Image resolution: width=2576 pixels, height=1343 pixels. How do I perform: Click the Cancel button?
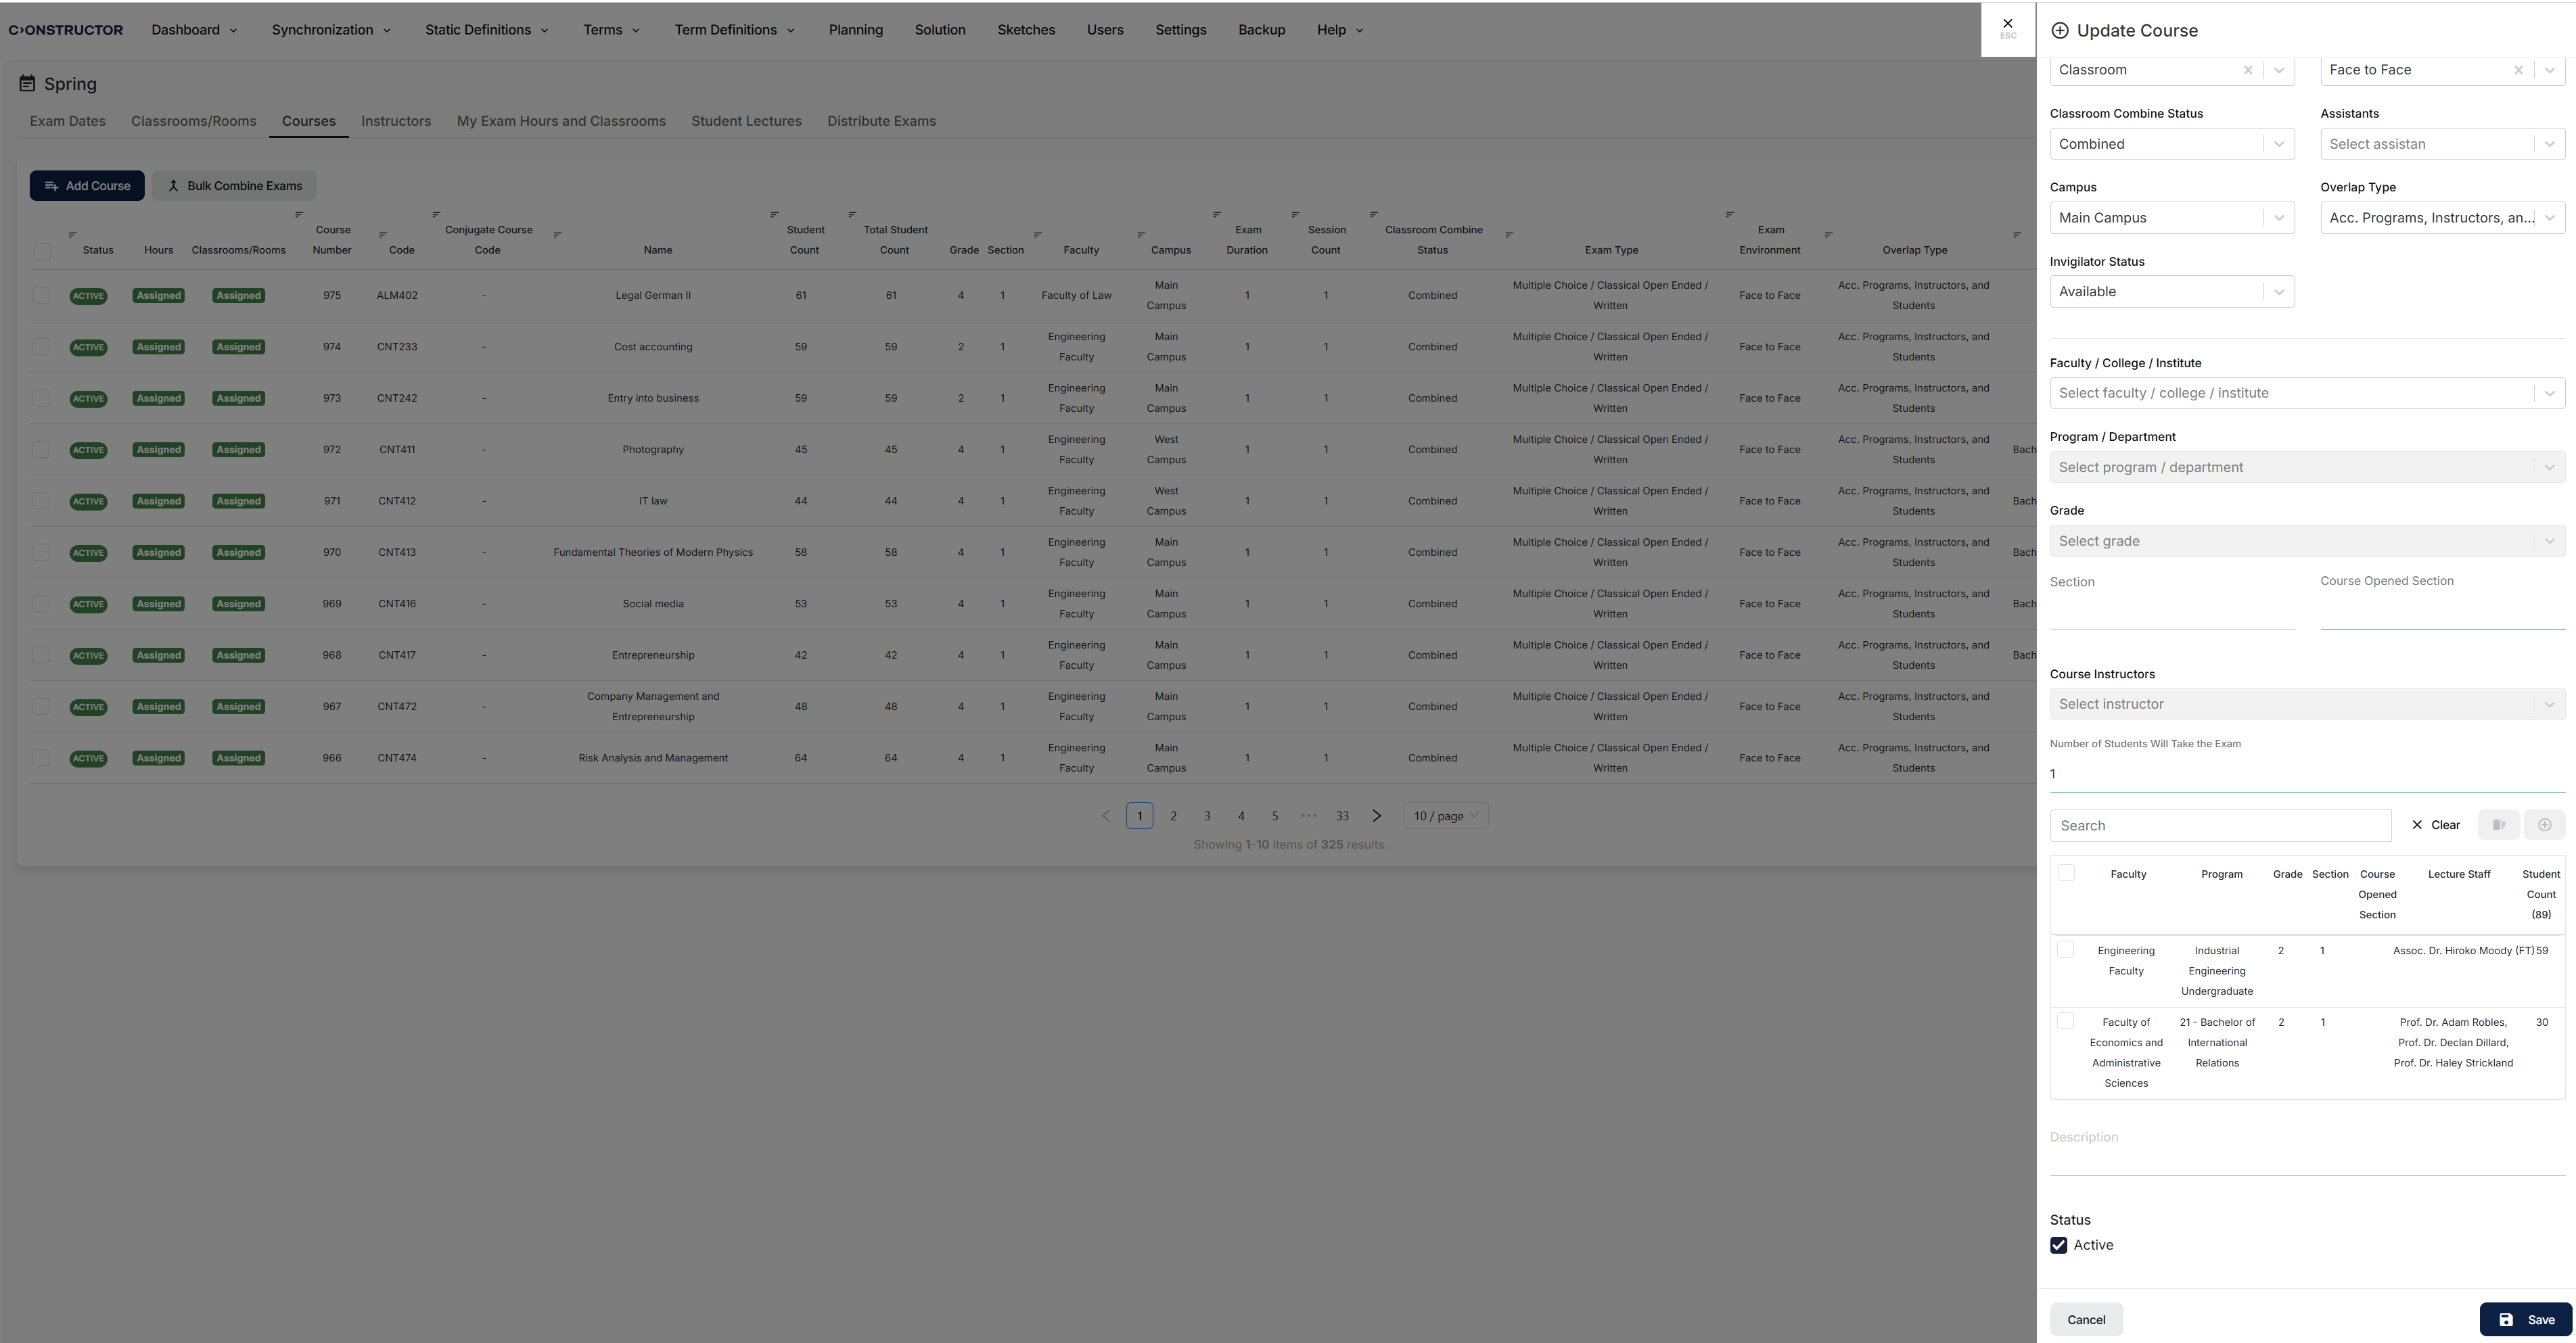(2086, 1319)
